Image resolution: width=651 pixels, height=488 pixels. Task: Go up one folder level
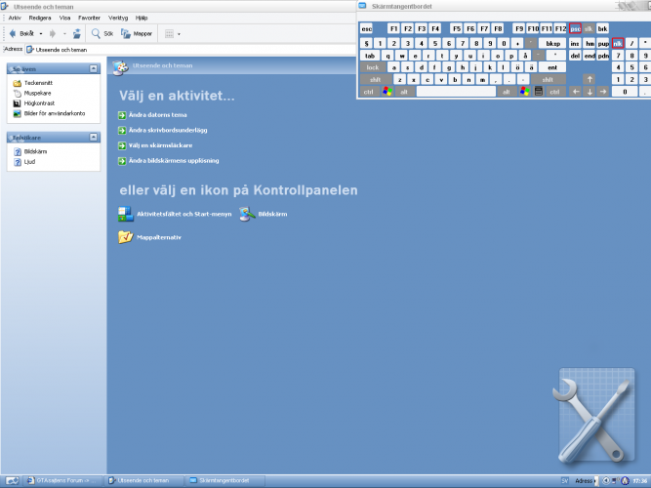[77, 33]
